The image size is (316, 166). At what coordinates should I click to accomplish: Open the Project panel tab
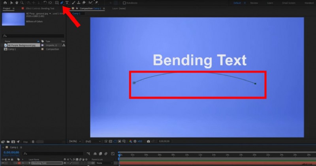(6, 8)
